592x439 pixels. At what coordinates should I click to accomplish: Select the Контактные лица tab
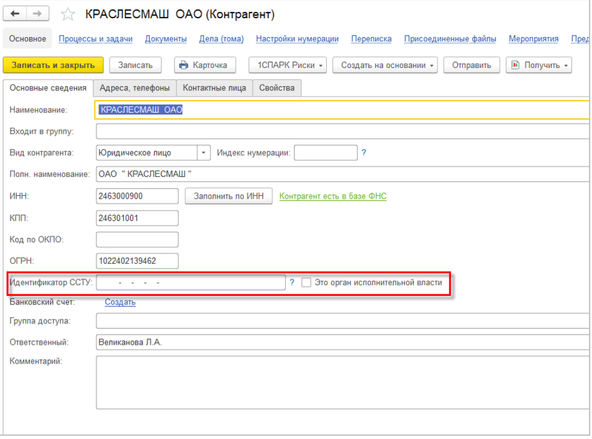click(x=214, y=88)
